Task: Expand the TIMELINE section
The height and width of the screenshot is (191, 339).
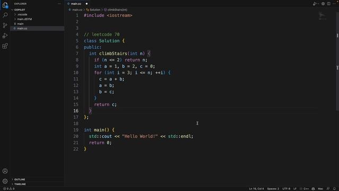Action: pyautogui.click(x=37, y=184)
